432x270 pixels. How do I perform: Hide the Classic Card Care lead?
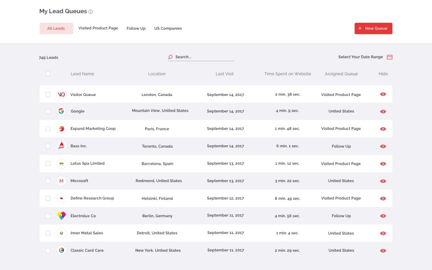pyautogui.click(x=383, y=251)
